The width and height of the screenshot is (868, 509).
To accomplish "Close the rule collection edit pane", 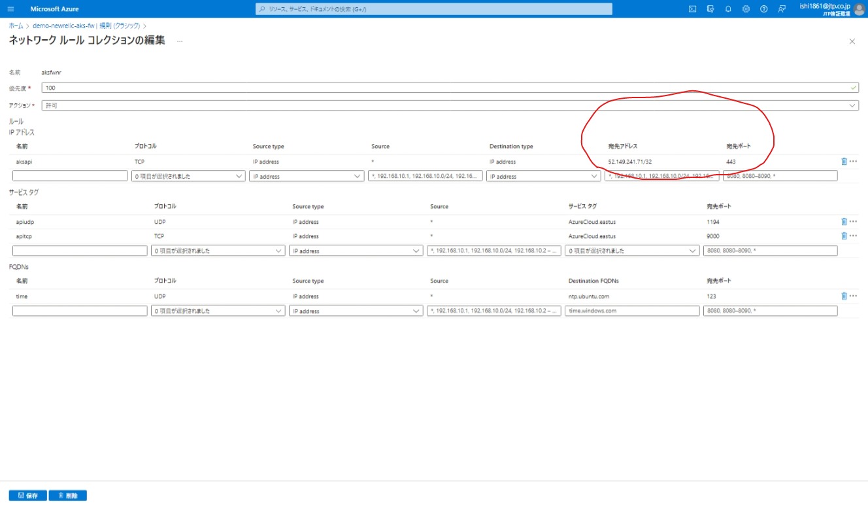I will 852,41.
